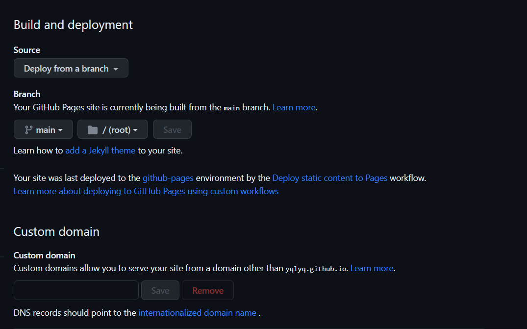This screenshot has width=527, height=329.
Task: Click Save beside the custom domain field
Action: point(160,290)
